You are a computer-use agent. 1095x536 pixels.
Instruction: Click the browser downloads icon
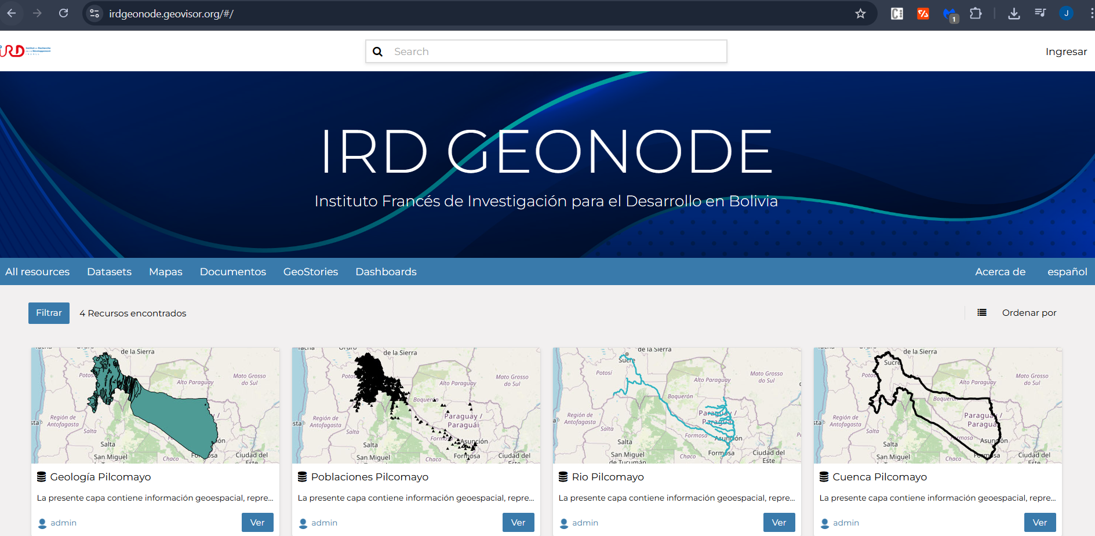[x=1014, y=13]
